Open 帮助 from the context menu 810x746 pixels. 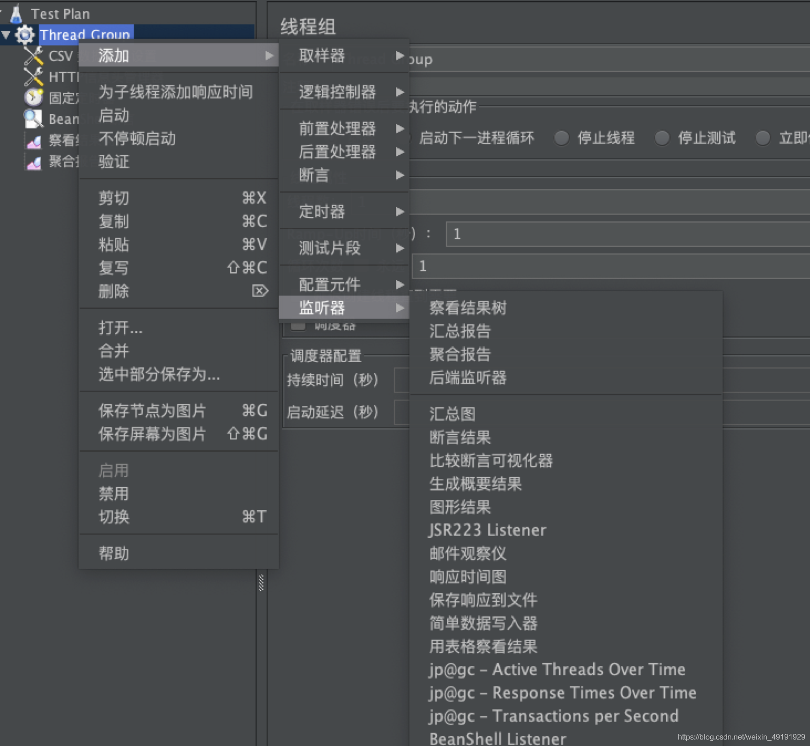click(x=178, y=553)
